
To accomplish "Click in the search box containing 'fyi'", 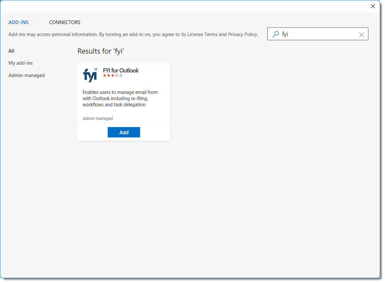I will click(317, 34).
